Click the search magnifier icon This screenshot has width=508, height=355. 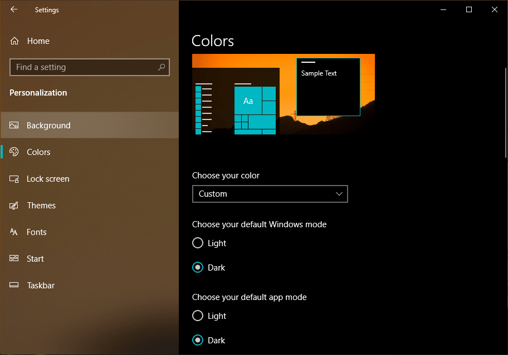click(162, 67)
